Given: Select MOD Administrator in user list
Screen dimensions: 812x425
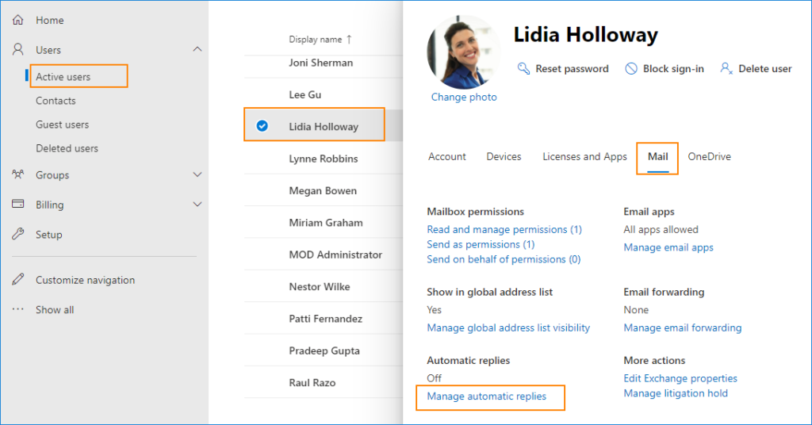Looking at the screenshot, I should (335, 255).
